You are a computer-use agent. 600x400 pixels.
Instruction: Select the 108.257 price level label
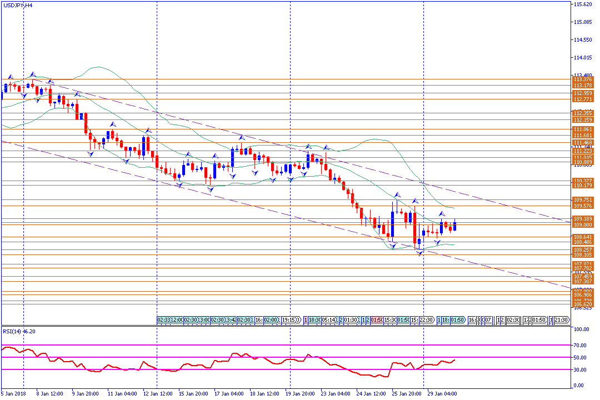583,249
